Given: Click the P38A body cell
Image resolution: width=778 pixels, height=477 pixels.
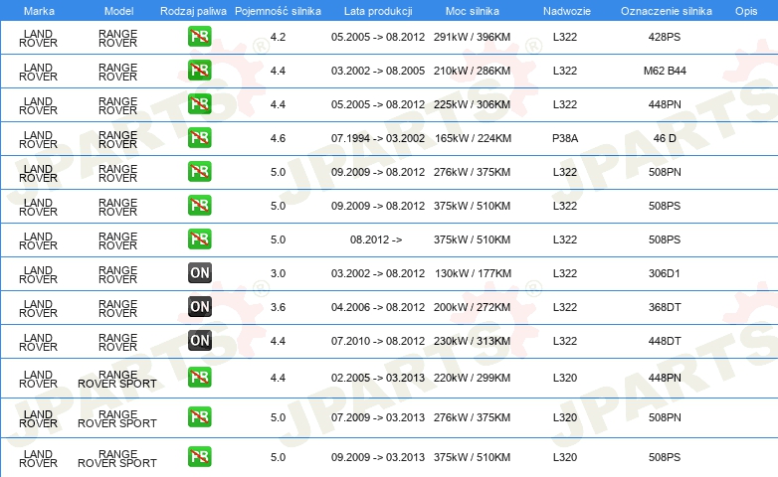Looking at the screenshot, I should point(565,138).
